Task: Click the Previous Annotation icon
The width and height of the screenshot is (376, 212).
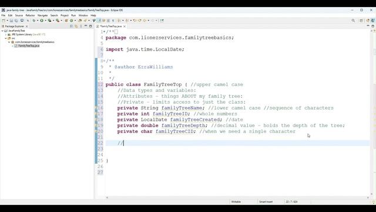Action: click(127, 21)
